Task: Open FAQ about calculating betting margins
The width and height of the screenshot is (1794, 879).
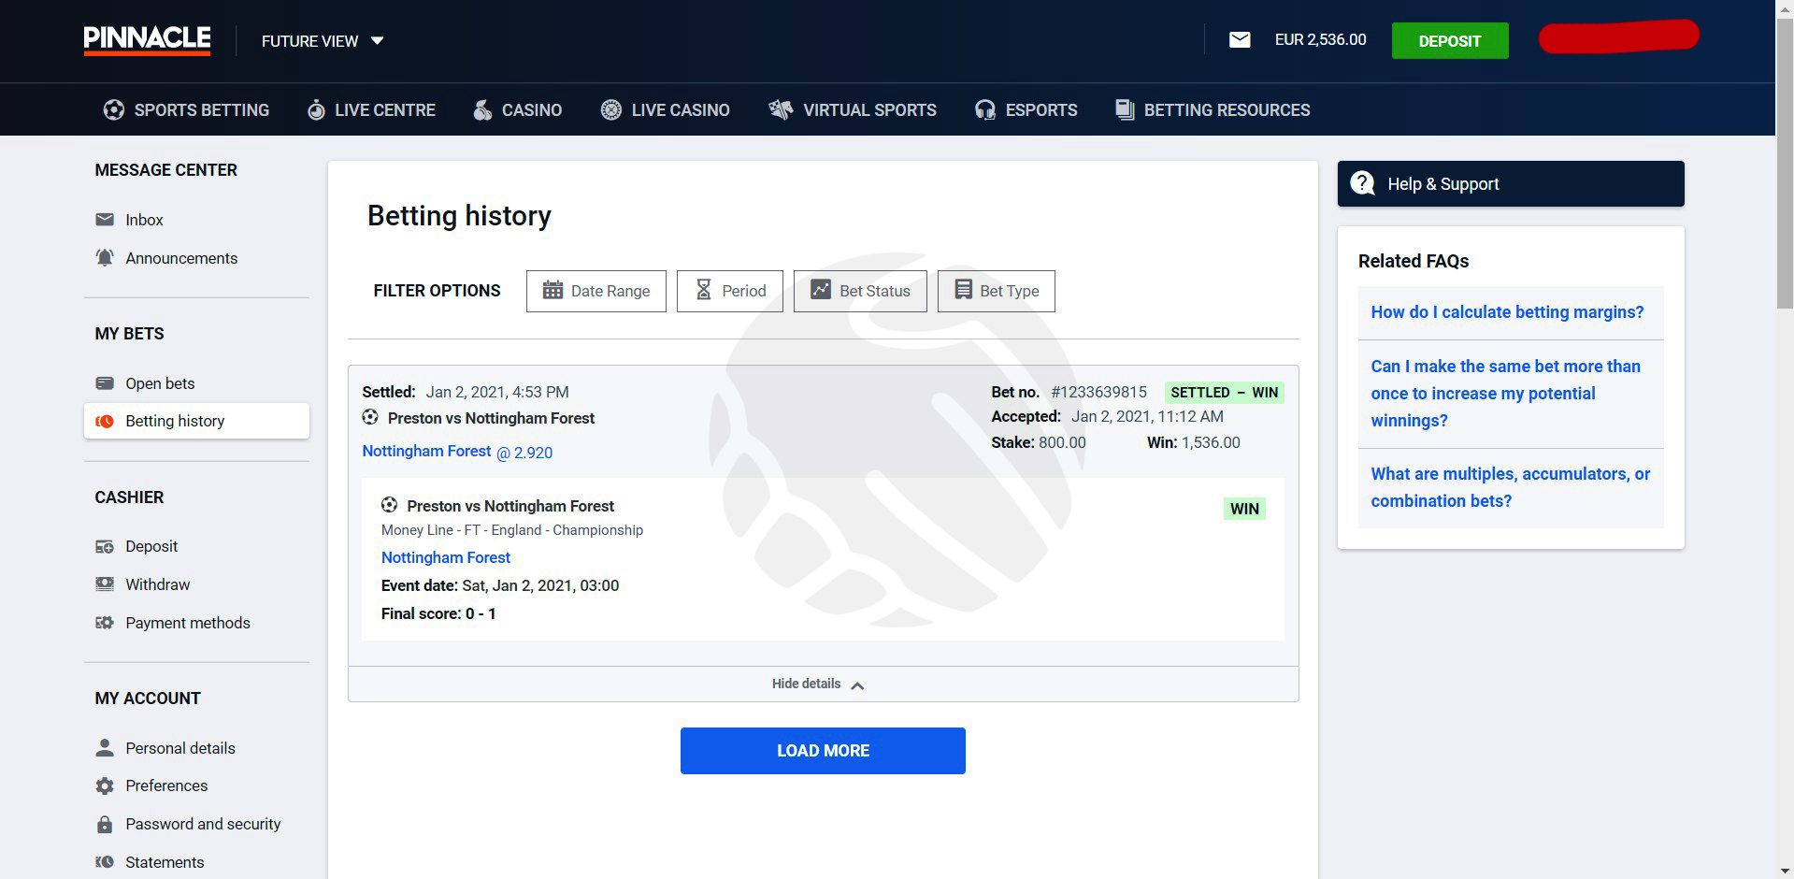Action: pyautogui.click(x=1507, y=312)
